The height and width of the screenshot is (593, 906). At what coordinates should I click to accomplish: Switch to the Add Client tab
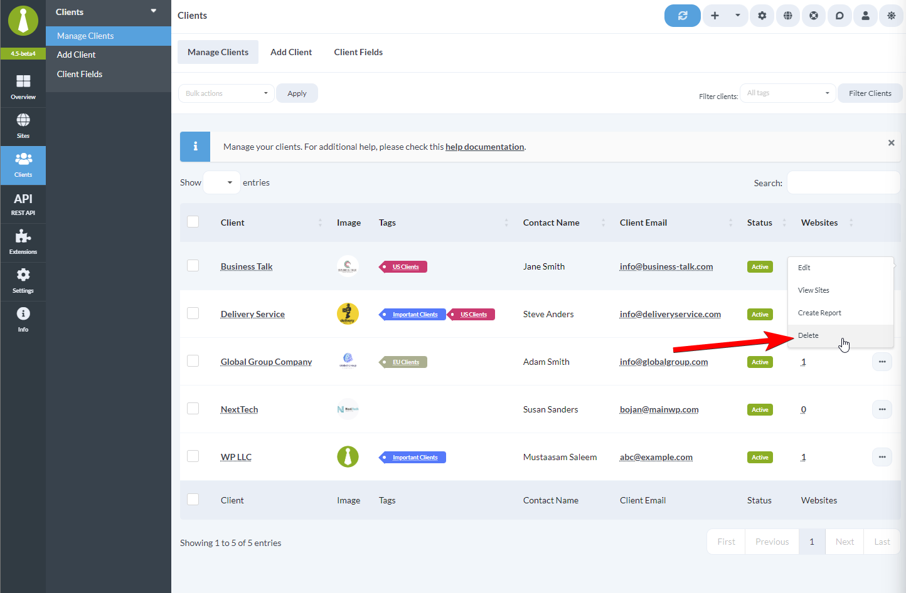pos(291,52)
